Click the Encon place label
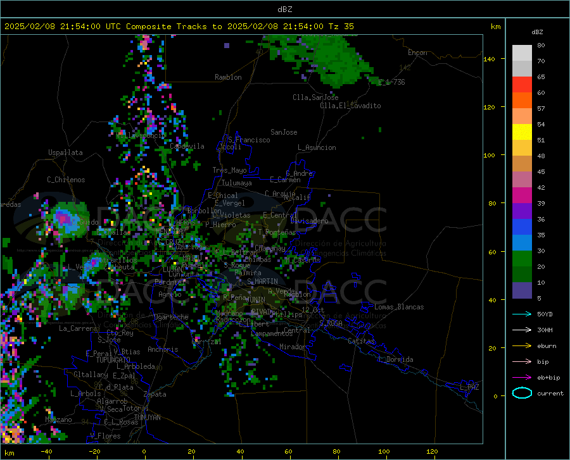The image size is (570, 460). pyautogui.click(x=417, y=53)
